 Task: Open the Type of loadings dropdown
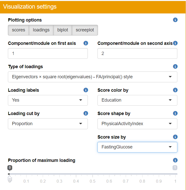pyautogui.click(x=93, y=77)
